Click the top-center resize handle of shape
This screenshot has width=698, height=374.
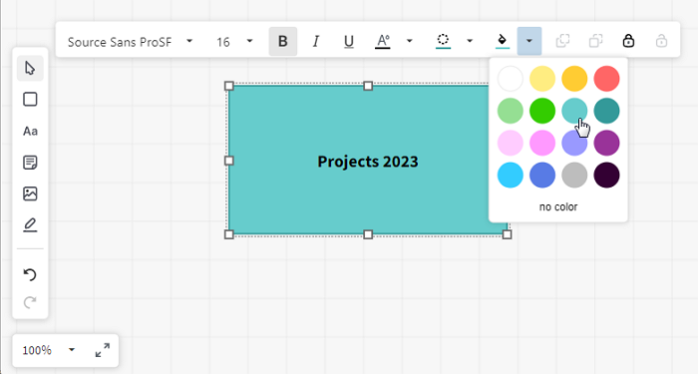coord(368,86)
